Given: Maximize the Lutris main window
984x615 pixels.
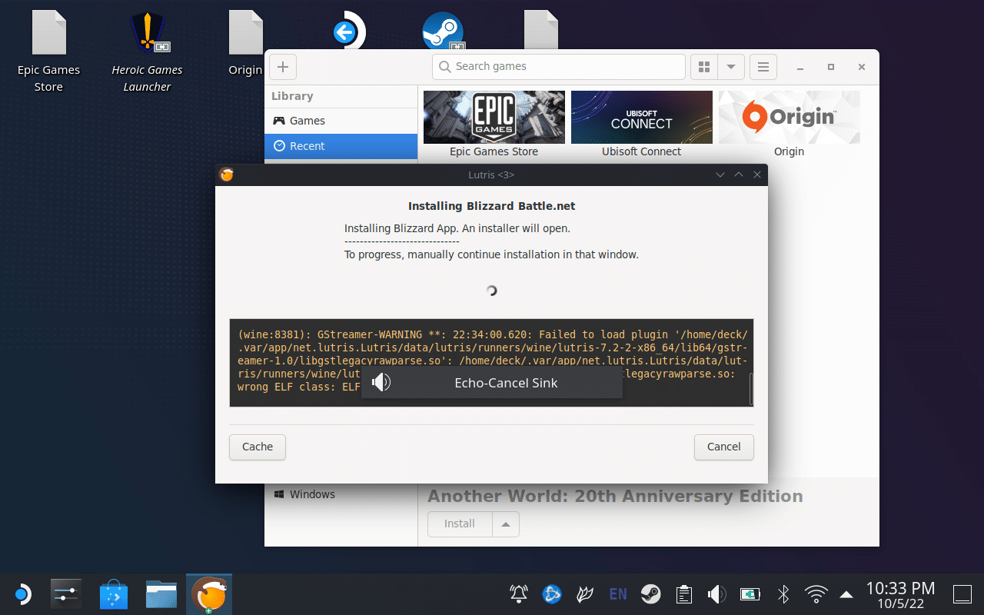Looking at the screenshot, I should click(x=831, y=68).
